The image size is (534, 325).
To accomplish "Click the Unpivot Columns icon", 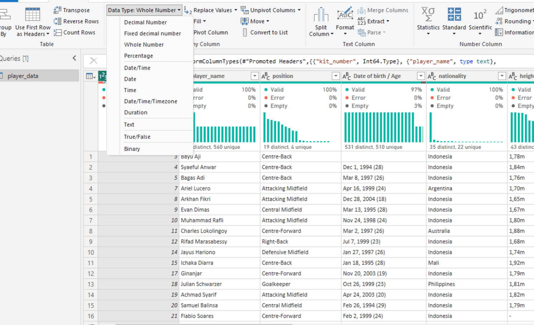I will coord(245,10).
